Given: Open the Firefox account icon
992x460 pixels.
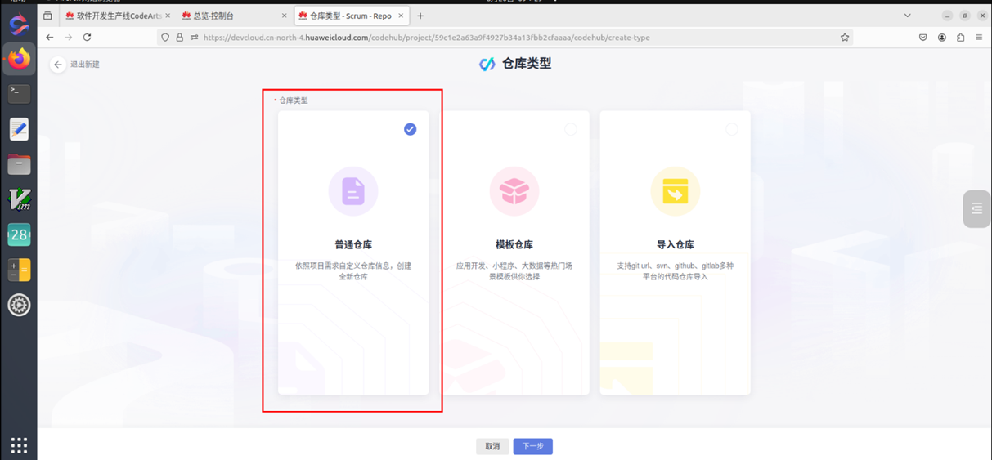Looking at the screenshot, I should tap(942, 38).
